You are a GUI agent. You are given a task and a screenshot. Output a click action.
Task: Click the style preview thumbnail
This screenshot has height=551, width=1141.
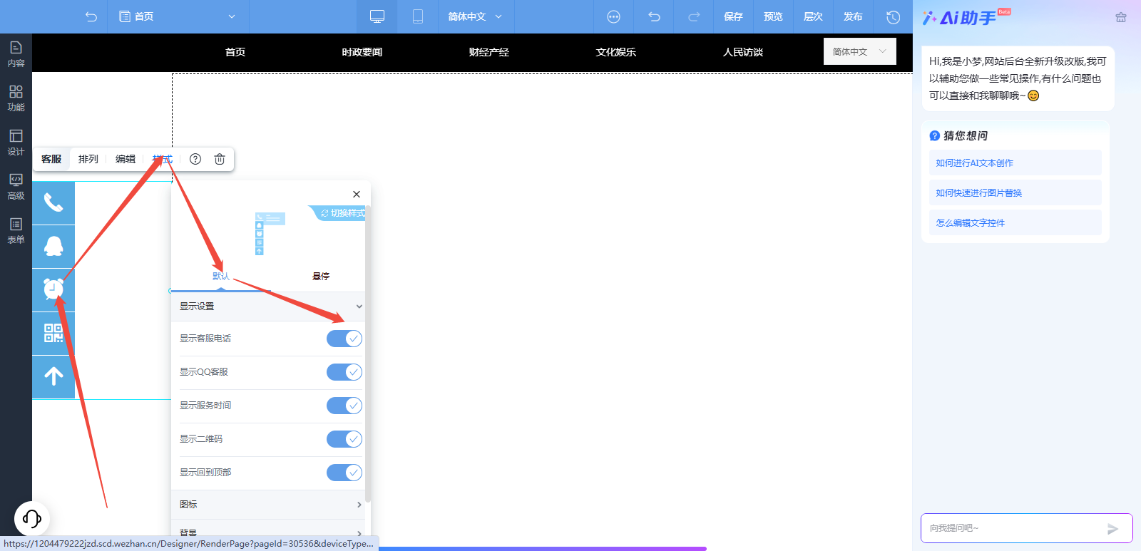270,234
